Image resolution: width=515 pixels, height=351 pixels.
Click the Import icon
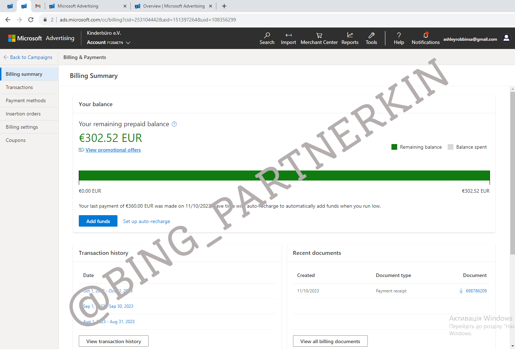coord(288,38)
